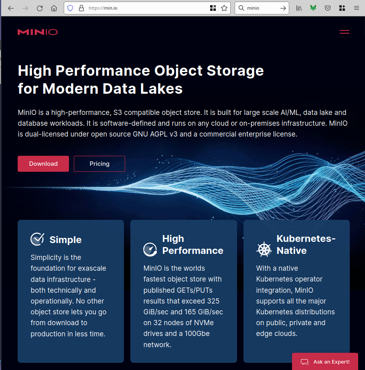The height and width of the screenshot is (370, 365).
Task: Select the Kubernetes-Native helm wheel icon
Action: pos(264,249)
